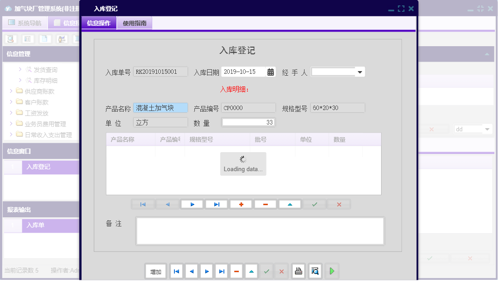498x283 pixels.
Task: Open the 经手人 dropdown list
Action: point(360,71)
